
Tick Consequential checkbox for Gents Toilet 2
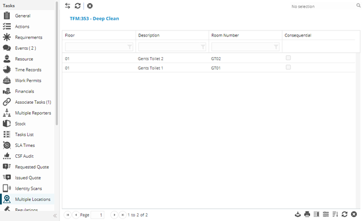(x=288, y=58)
